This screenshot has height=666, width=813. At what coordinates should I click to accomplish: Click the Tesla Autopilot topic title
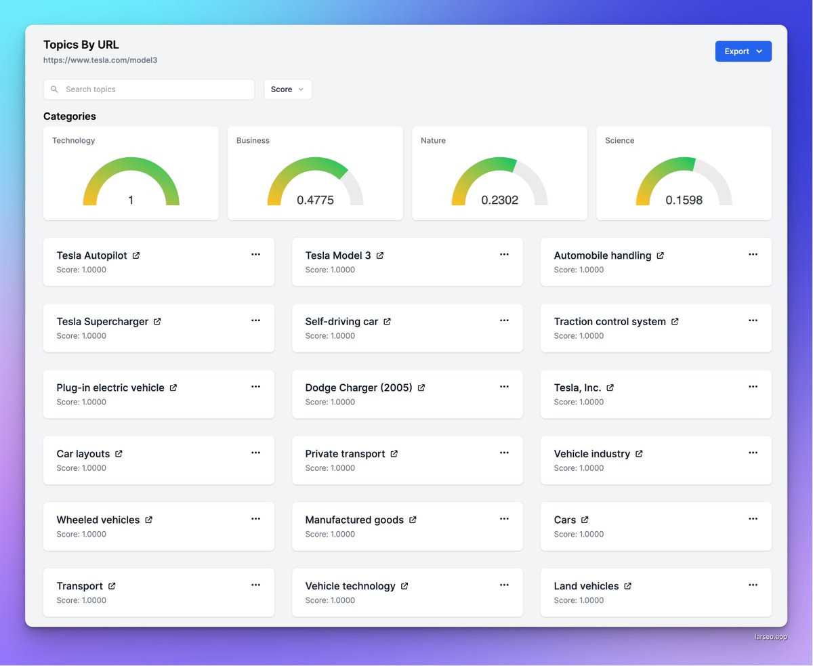pyautogui.click(x=91, y=255)
